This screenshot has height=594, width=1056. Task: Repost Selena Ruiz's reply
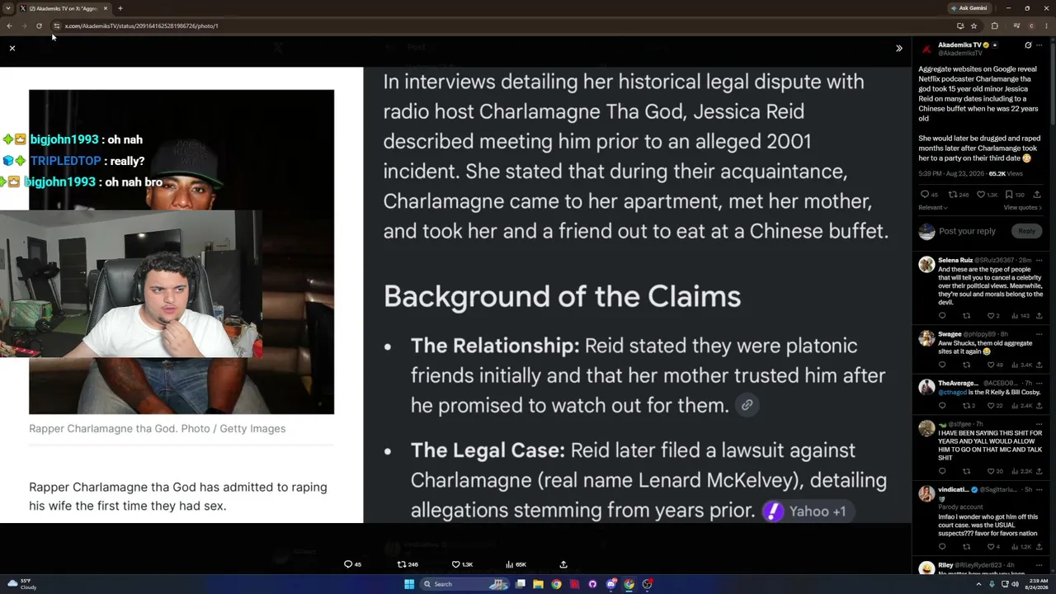(x=967, y=316)
